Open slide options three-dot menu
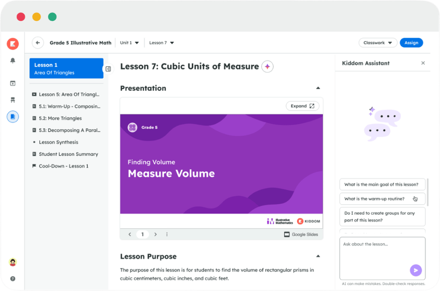The width and height of the screenshot is (440, 291). click(x=167, y=234)
